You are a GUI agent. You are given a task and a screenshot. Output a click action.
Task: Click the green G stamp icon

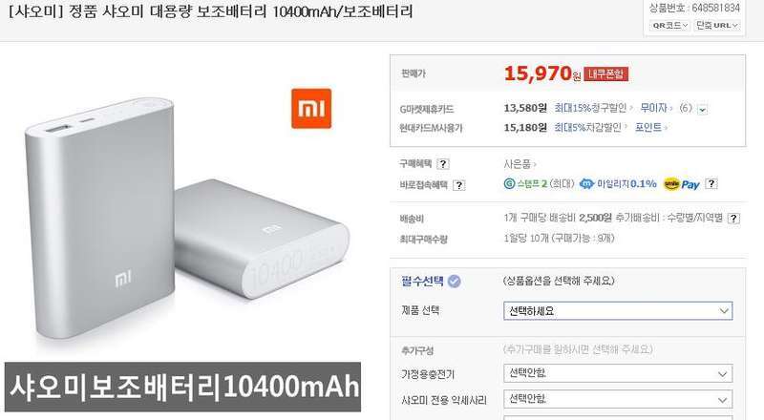[x=509, y=183]
